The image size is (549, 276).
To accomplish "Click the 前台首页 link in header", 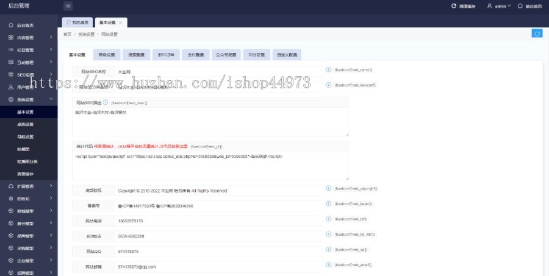I will pos(533,6).
